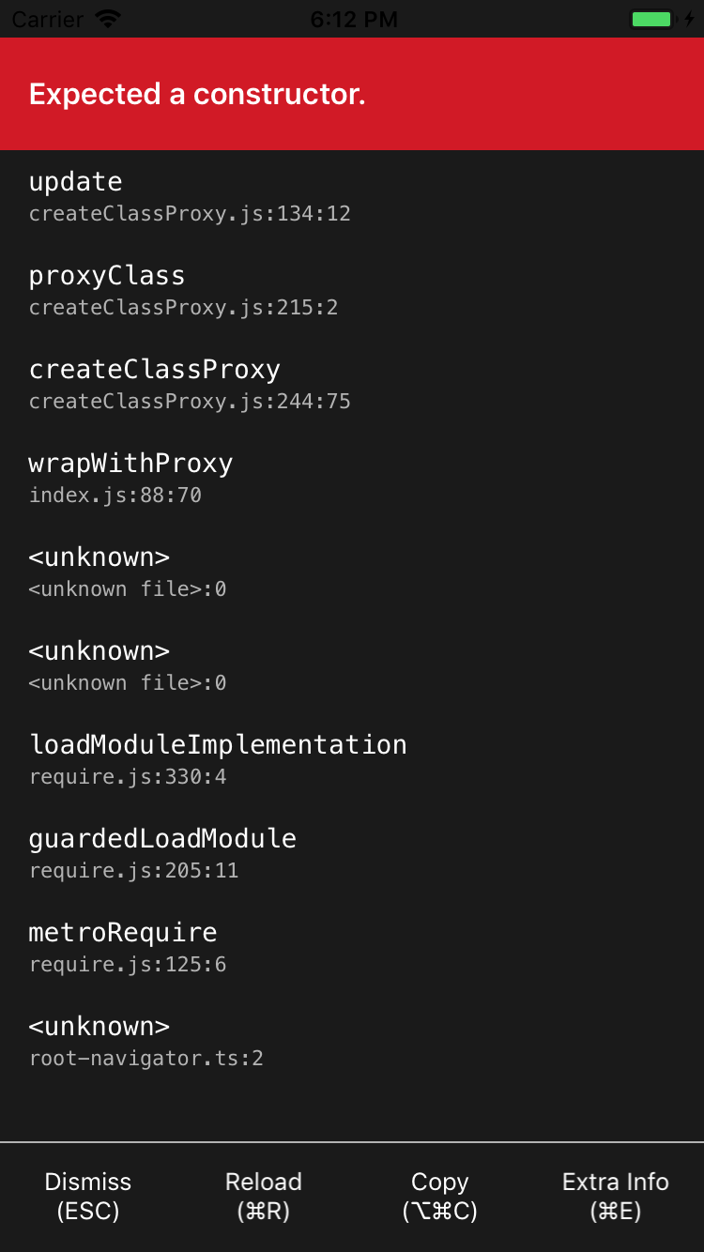
Task: Copy the error details
Action: [439, 1196]
